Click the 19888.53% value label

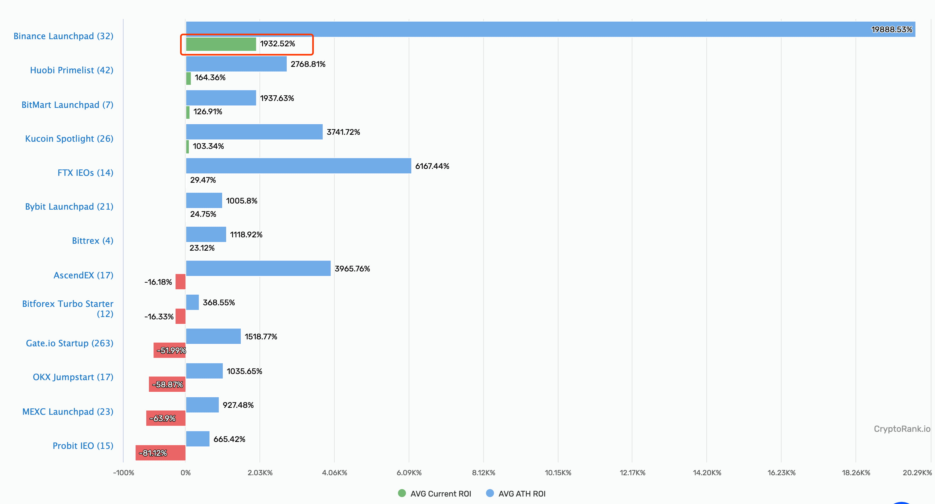891,29
